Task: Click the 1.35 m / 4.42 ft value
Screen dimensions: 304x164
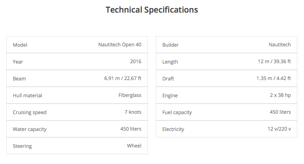Action: click(x=273, y=78)
